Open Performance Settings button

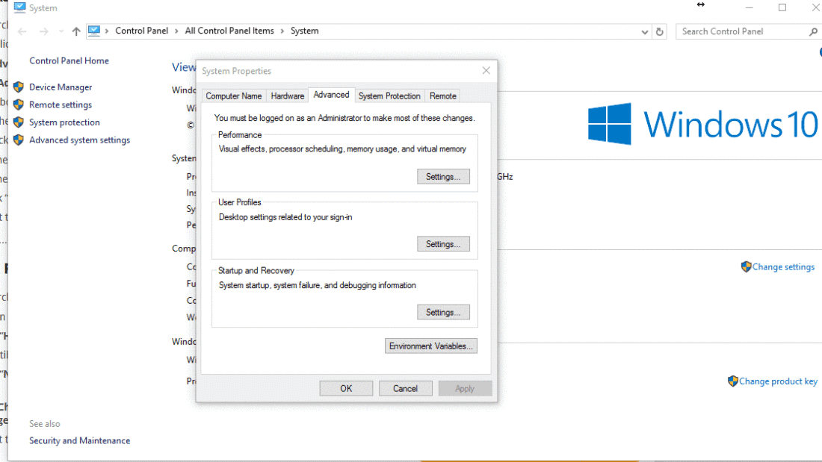coord(443,177)
